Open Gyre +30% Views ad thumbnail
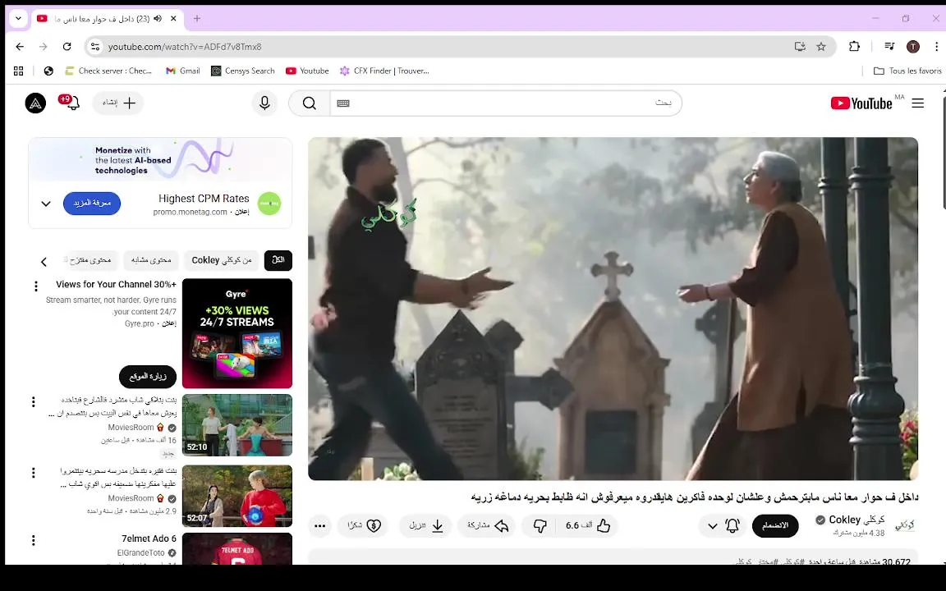The height and width of the screenshot is (591, 946). pyautogui.click(x=237, y=333)
